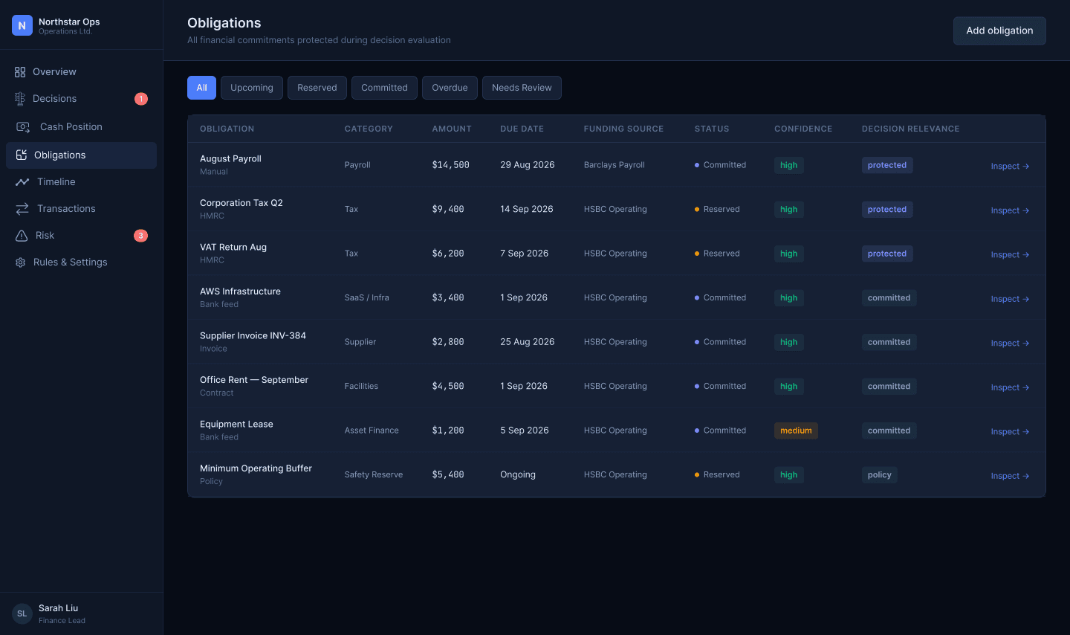Screen dimensions: 1070x635
Task: Show all obligations with the All tab
Action: [201, 88]
